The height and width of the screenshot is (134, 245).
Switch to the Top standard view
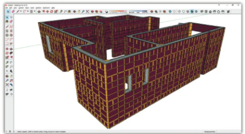click(x=206, y=11)
